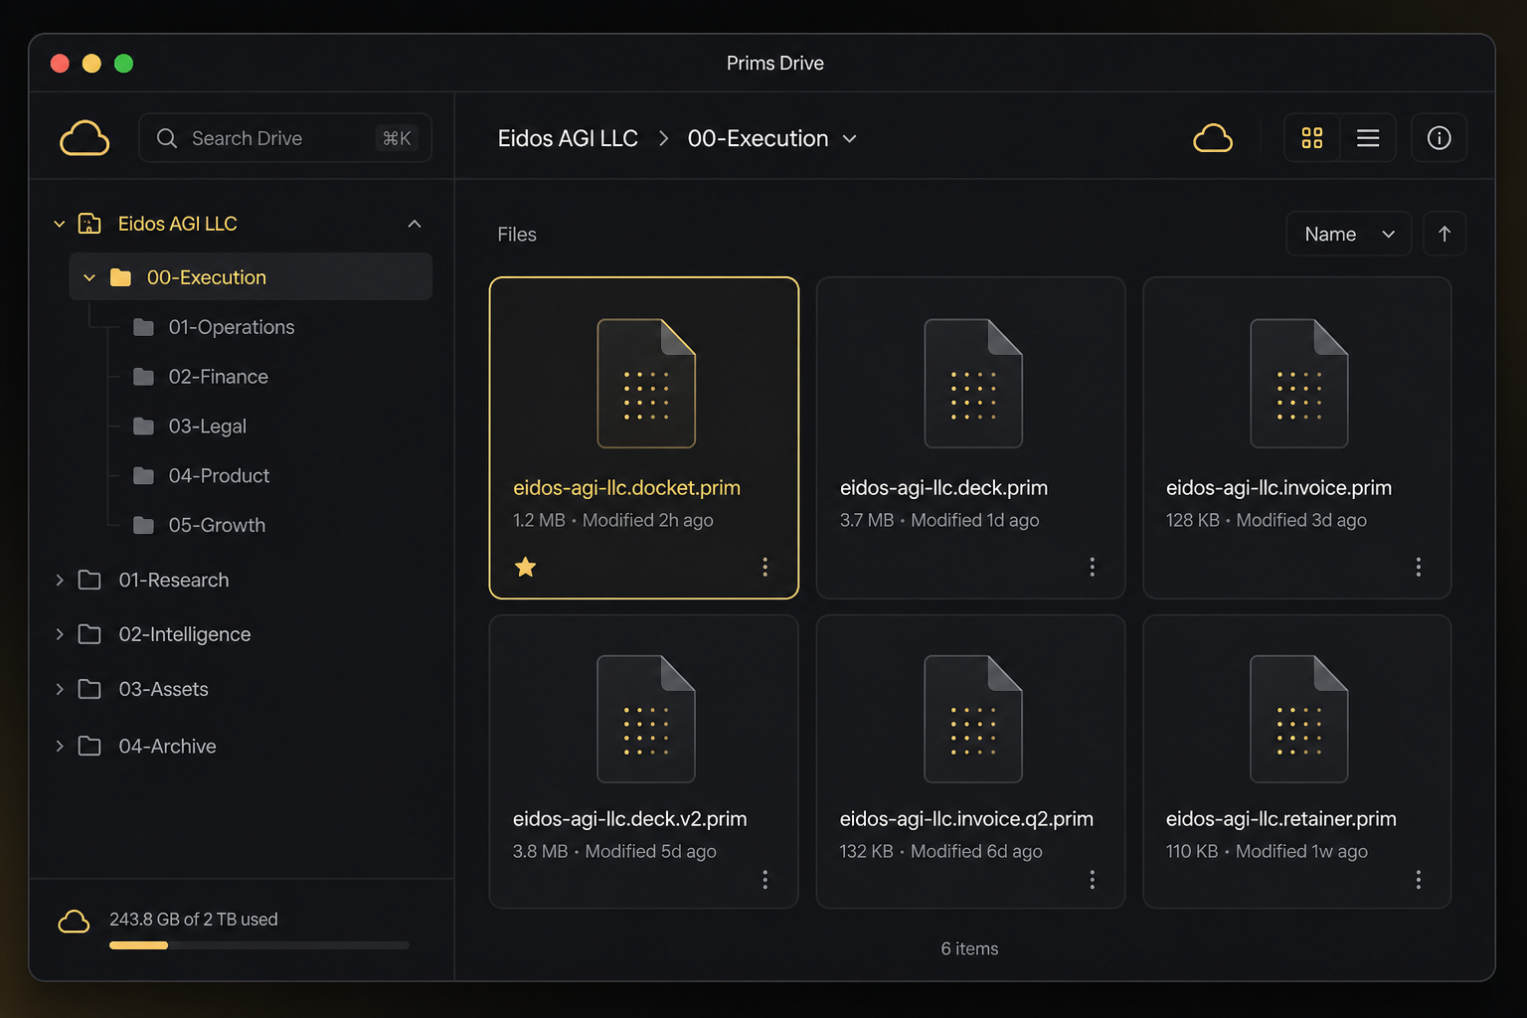Click the eidos-agi-llc.deck.prim file name
The width and height of the screenshot is (1527, 1018).
[x=943, y=488]
